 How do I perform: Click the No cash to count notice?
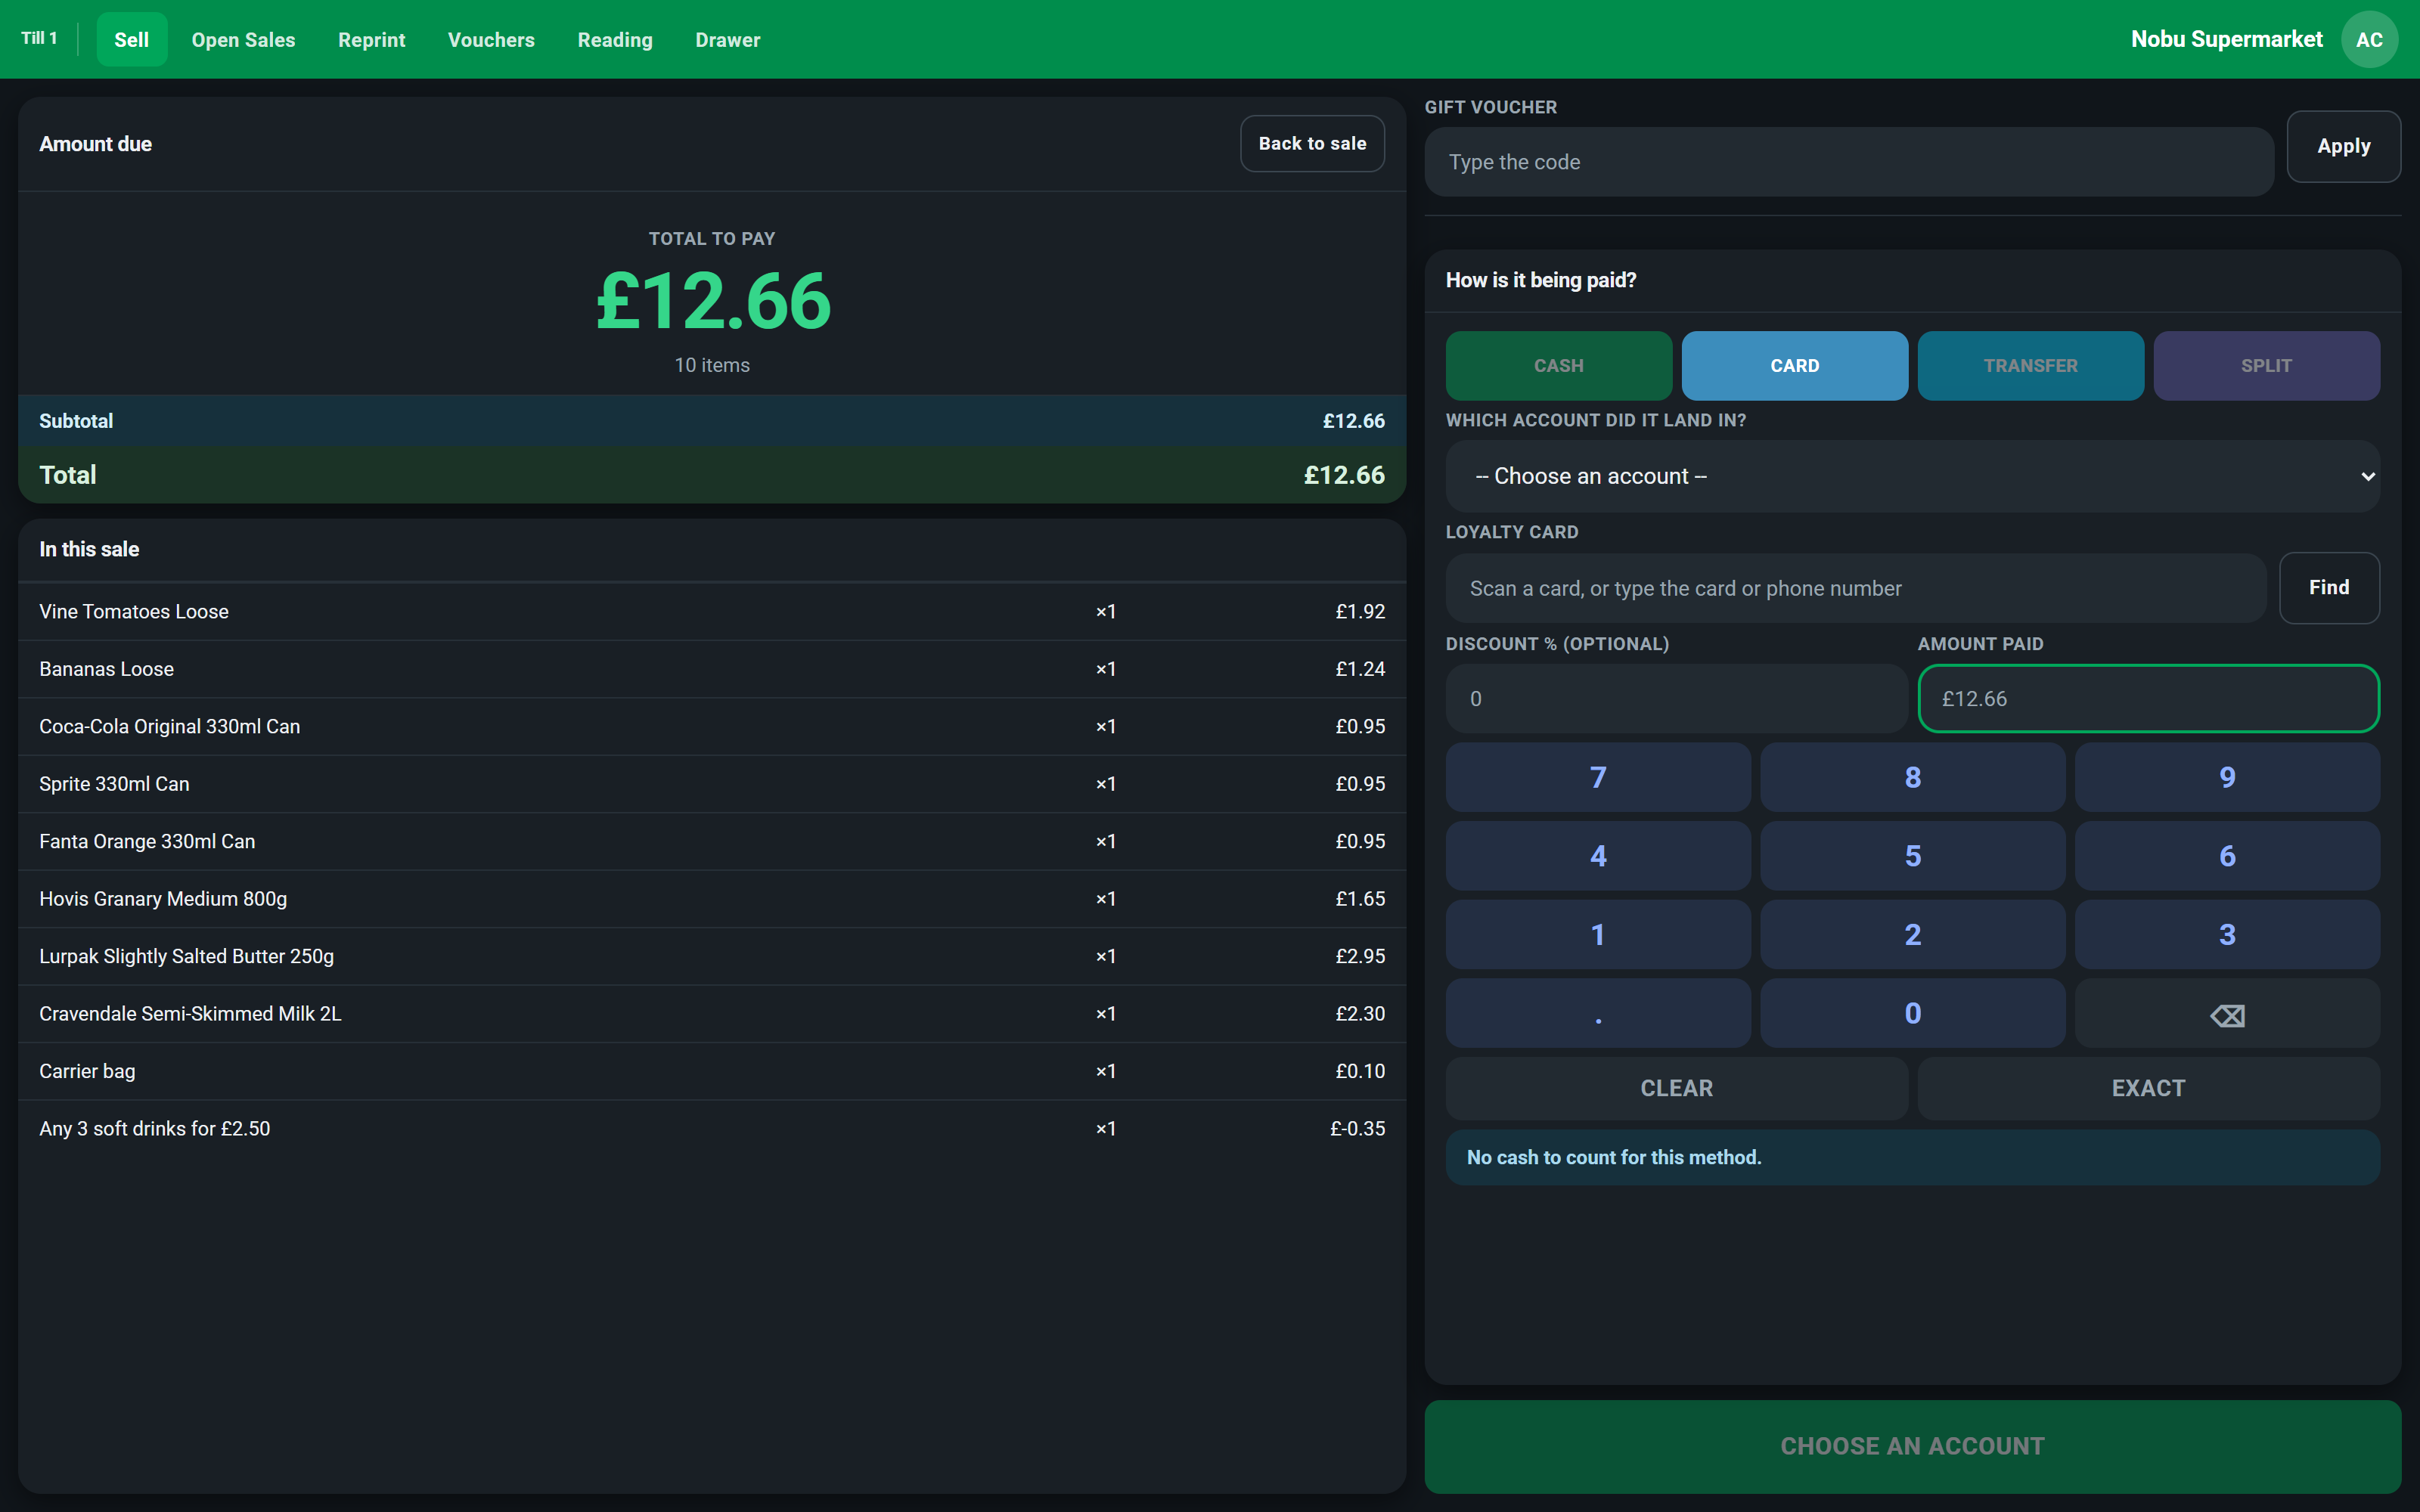[1912, 1157]
